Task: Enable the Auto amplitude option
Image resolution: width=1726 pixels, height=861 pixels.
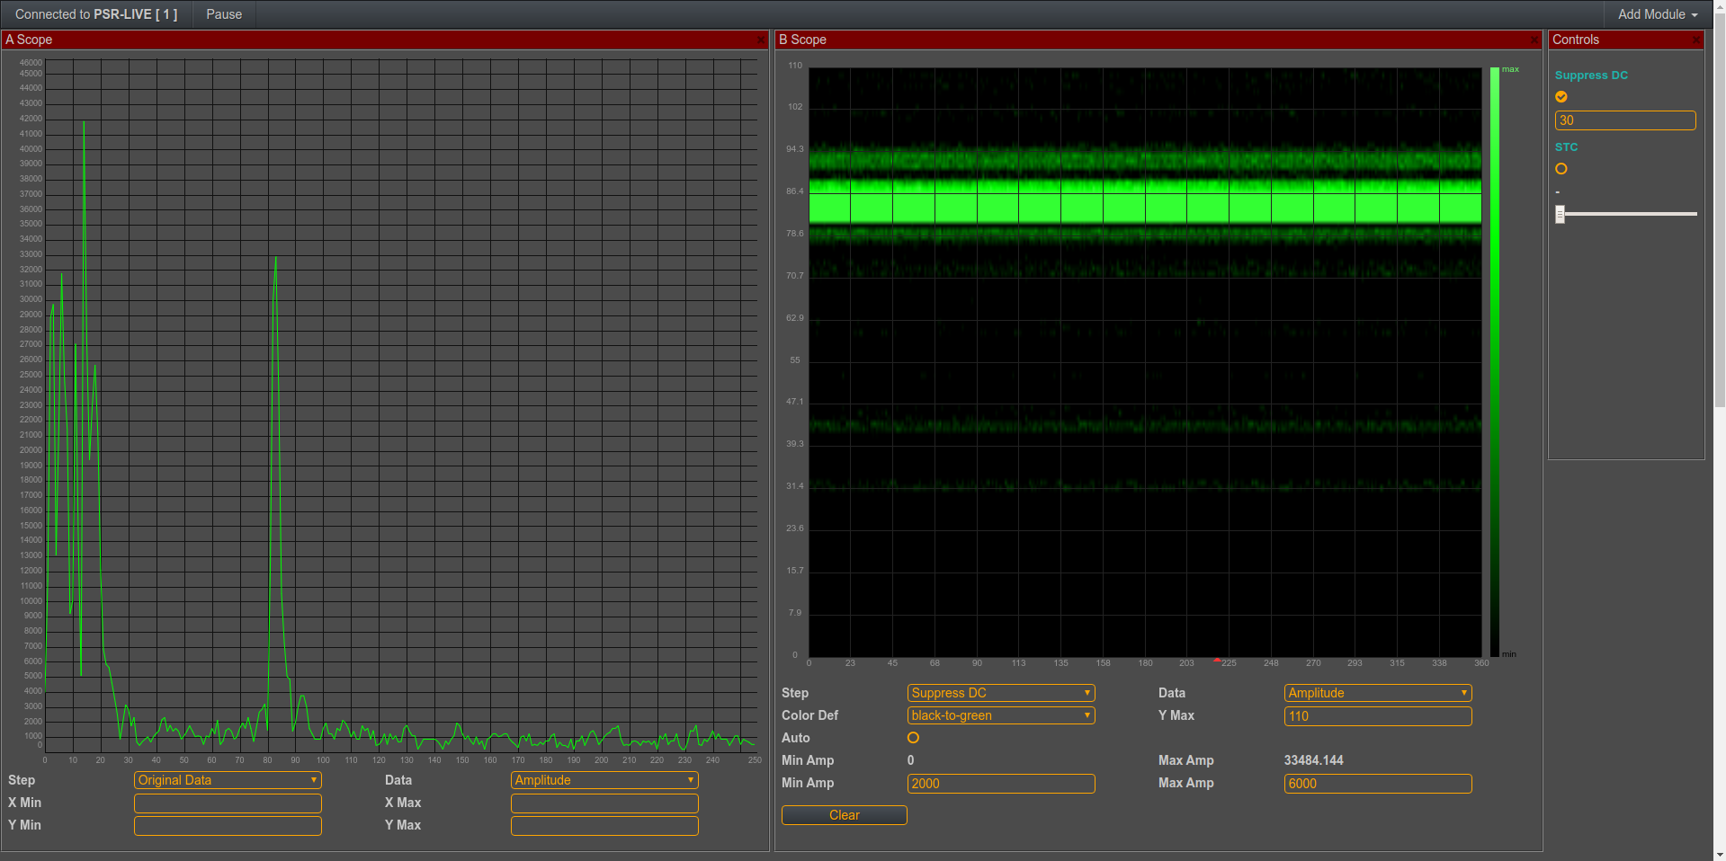Action: [913, 738]
